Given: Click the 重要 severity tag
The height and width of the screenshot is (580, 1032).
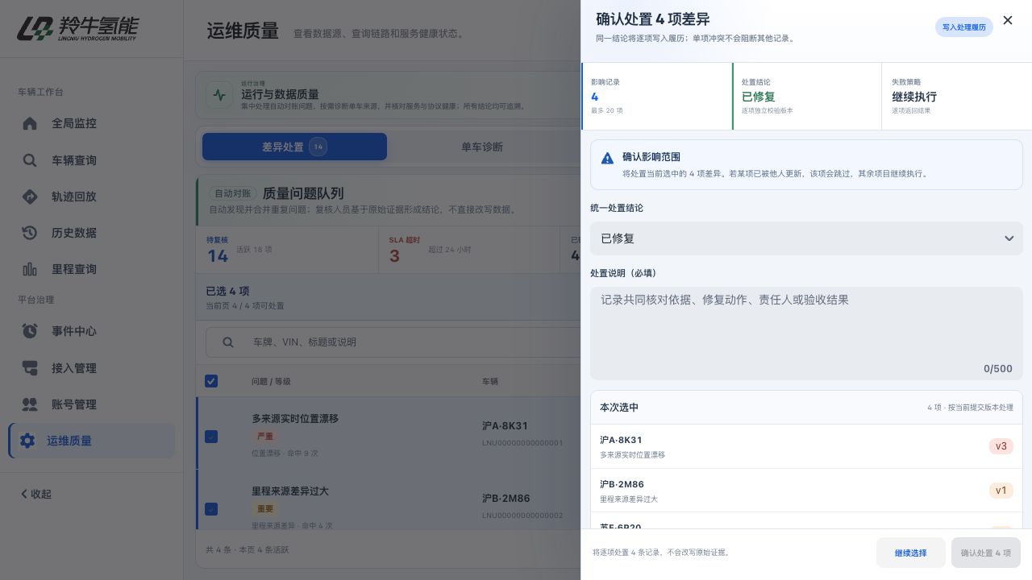Looking at the screenshot, I should click(x=265, y=509).
